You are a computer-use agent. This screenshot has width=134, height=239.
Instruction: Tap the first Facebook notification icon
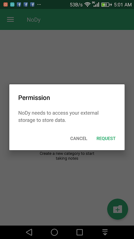point(19,4)
